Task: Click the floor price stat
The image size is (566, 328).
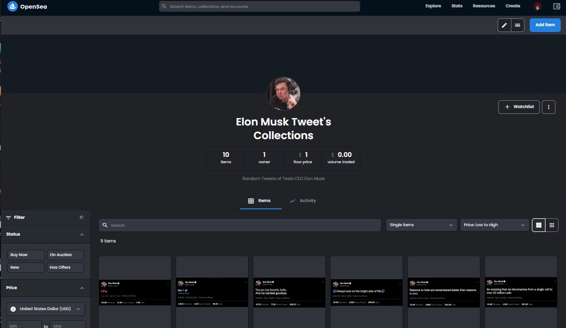Action: [303, 158]
